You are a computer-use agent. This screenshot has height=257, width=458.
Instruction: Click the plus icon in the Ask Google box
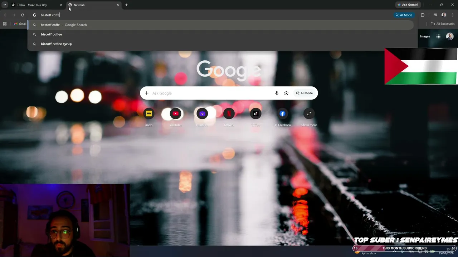point(146,93)
